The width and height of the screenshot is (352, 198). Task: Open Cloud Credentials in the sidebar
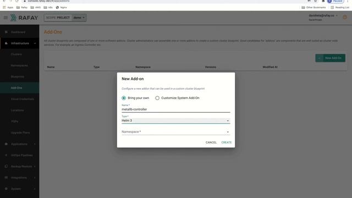(22, 99)
